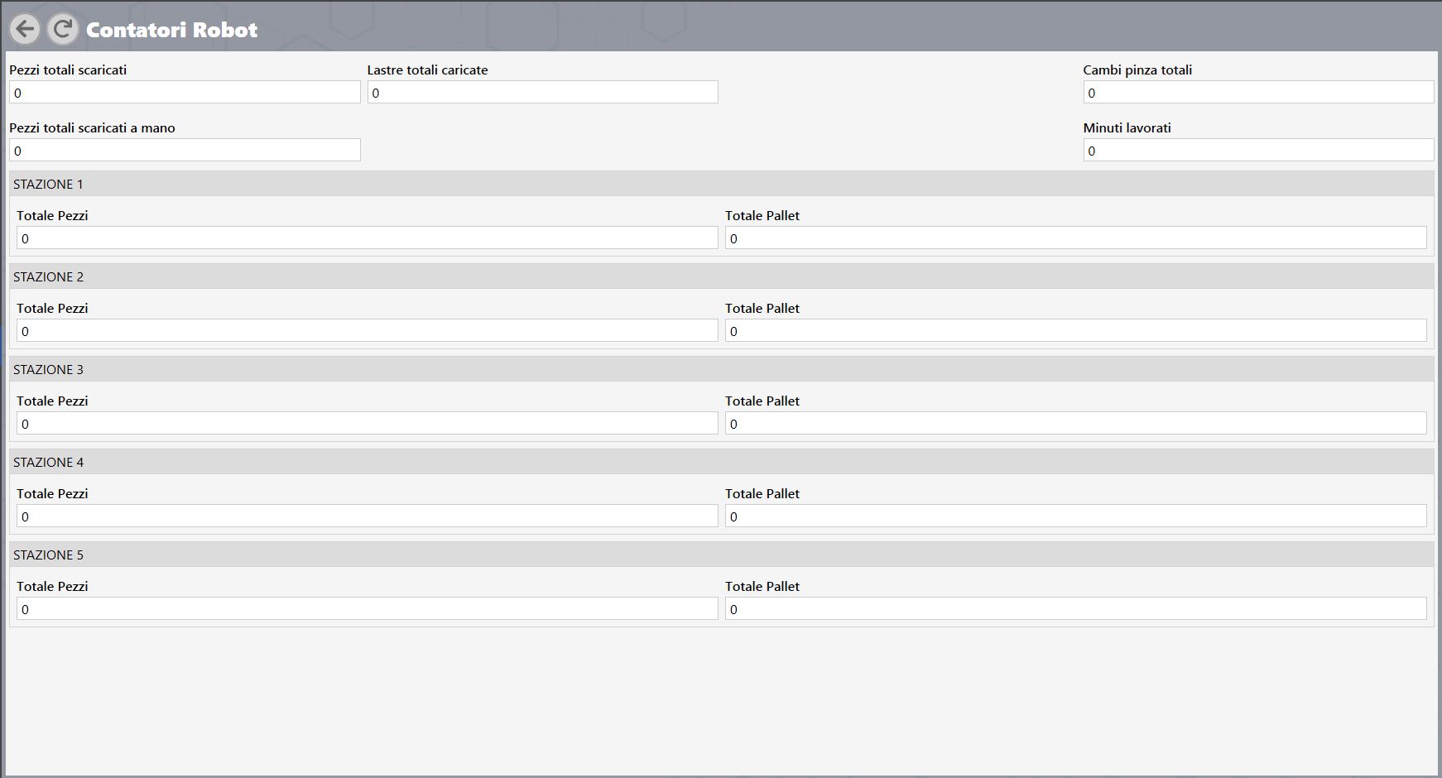Click Totale Pallet label under Stazione 5

pos(762,586)
